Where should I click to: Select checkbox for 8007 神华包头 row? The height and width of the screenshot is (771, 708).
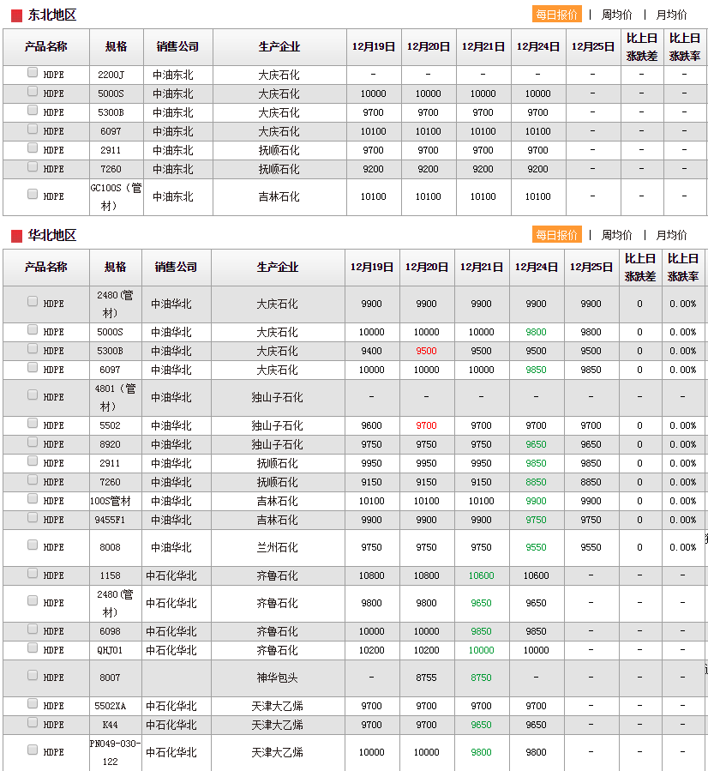tap(33, 676)
